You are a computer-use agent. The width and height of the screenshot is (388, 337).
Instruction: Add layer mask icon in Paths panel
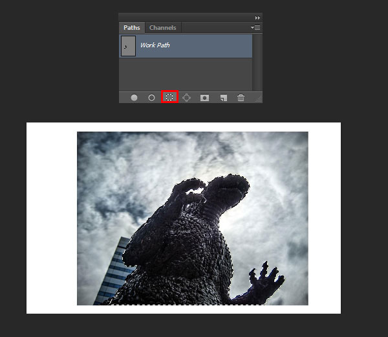click(x=204, y=98)
